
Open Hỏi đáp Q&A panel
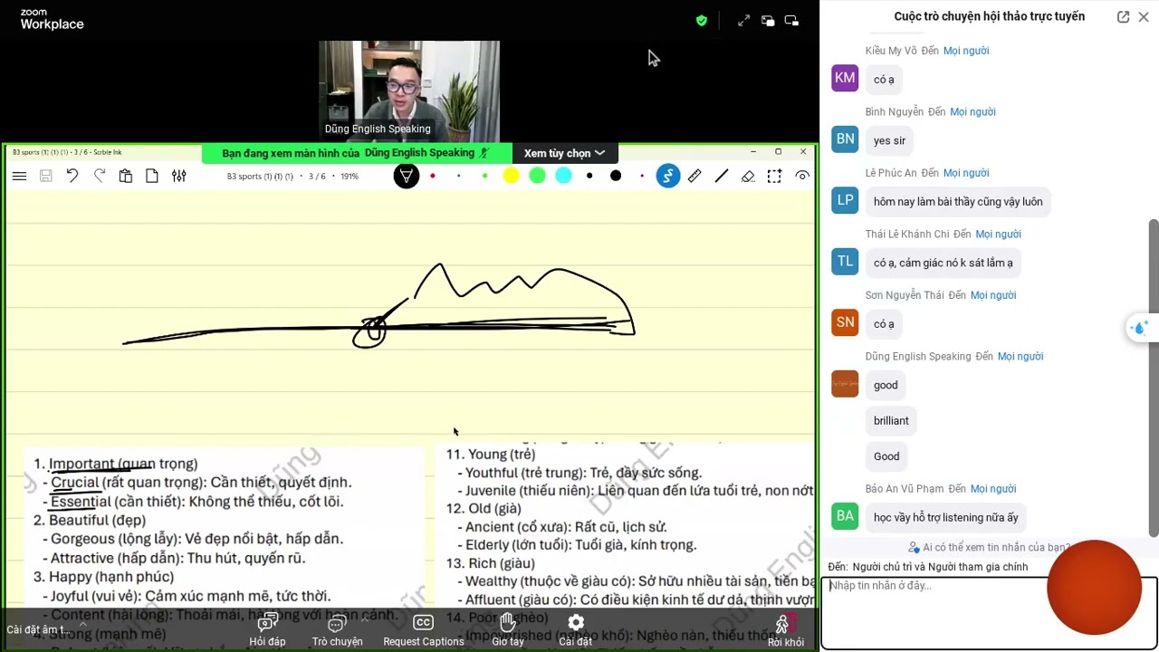click(267, 630)
